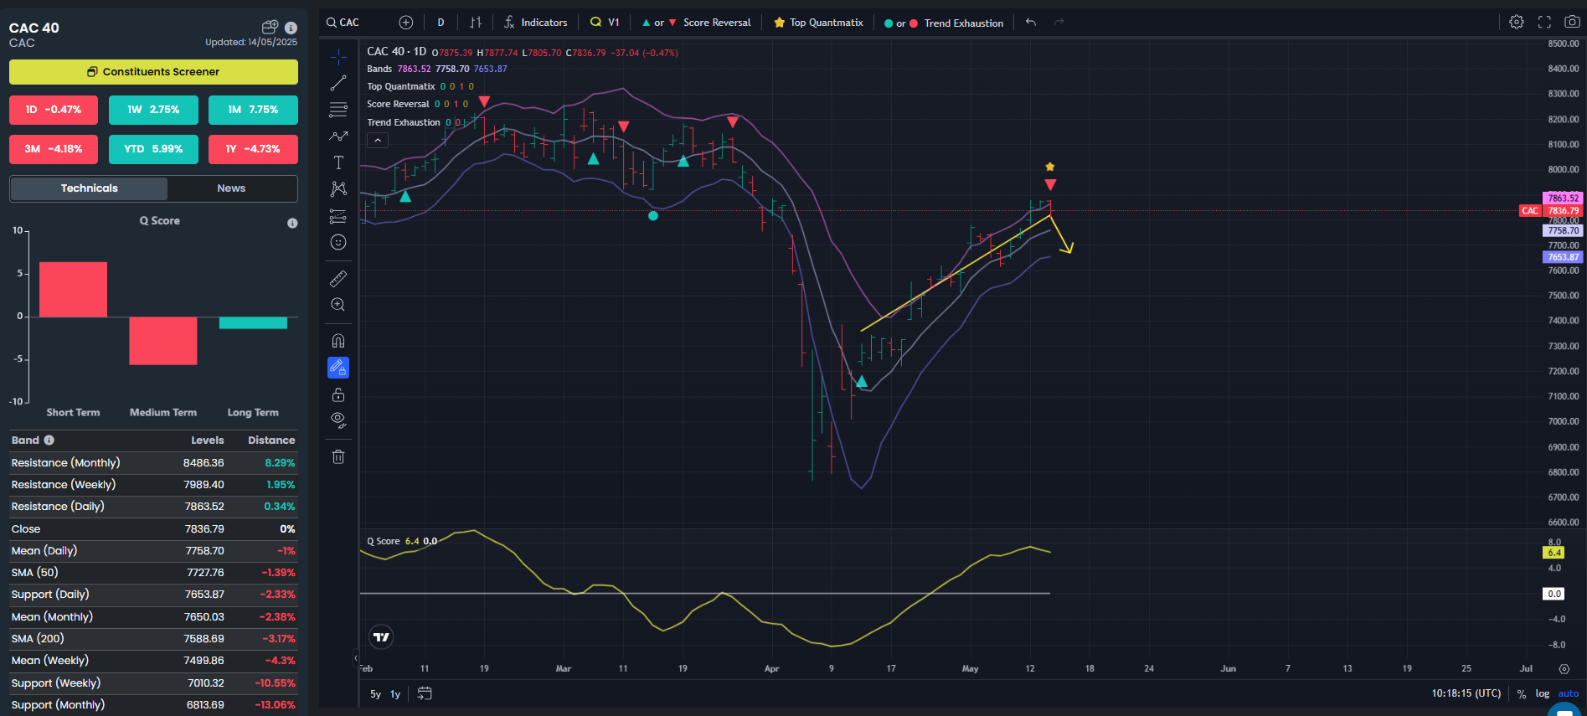This screenshot has width=1587, height=716.
Task: Click the 1W 2.75% performance tile
Action: (x=153, y=110)
